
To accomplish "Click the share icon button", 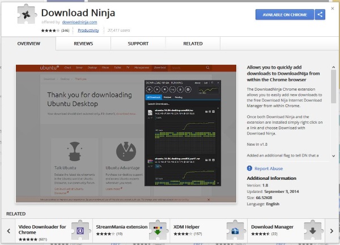I will pos(320,14).
